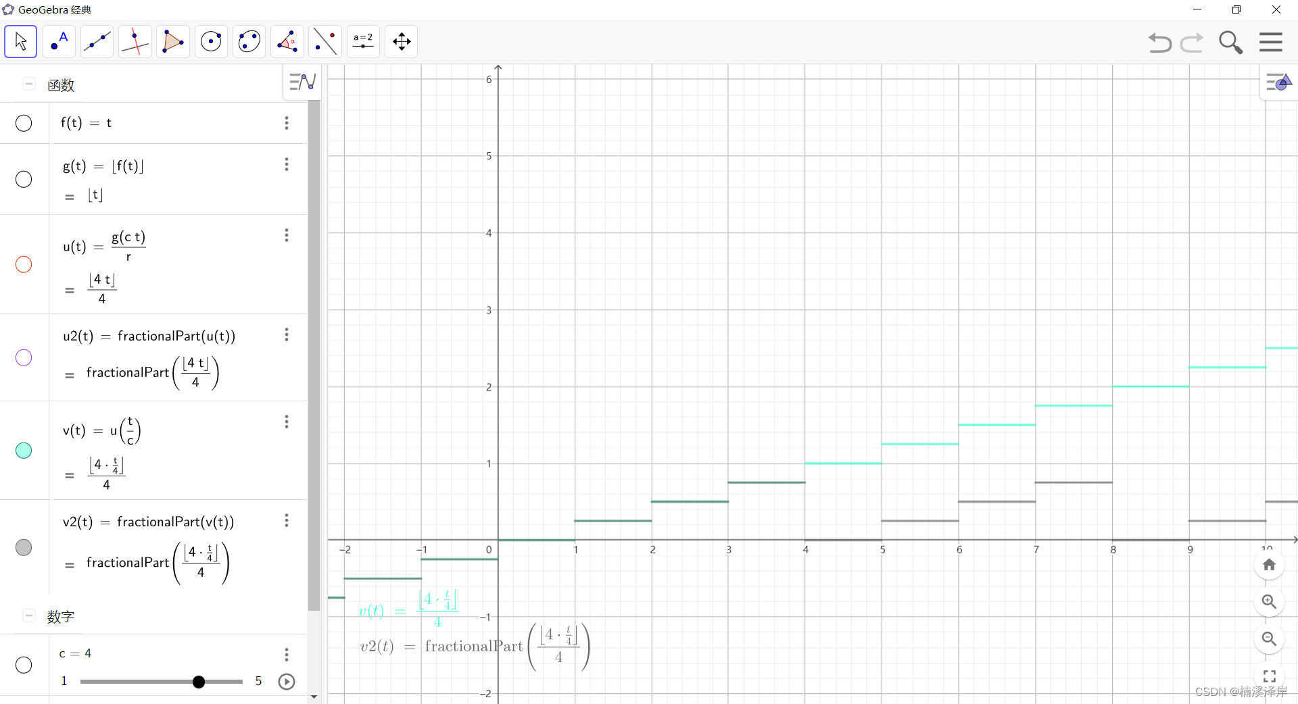Viewport: 1298px width, 704px height.
Task: Switch graphics view to fullscreen
Action: pos(1270,676)
